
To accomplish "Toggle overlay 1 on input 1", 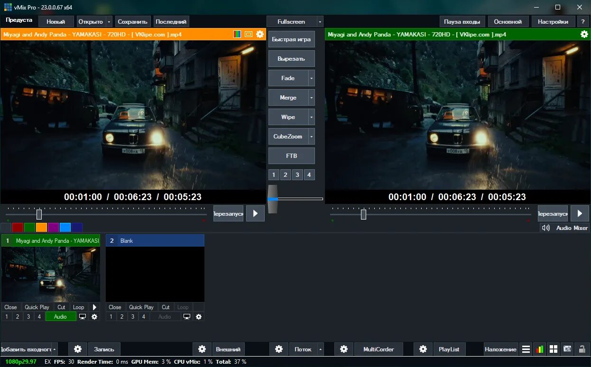I will point(7,316).
